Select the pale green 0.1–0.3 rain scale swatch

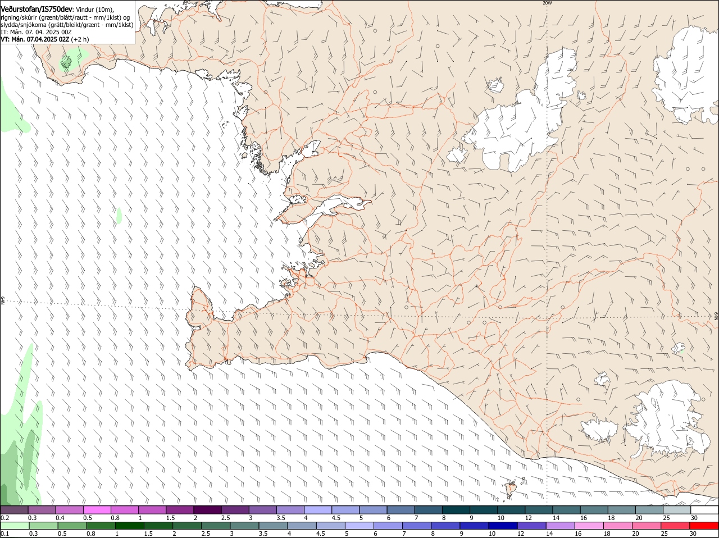coord(15,526)
